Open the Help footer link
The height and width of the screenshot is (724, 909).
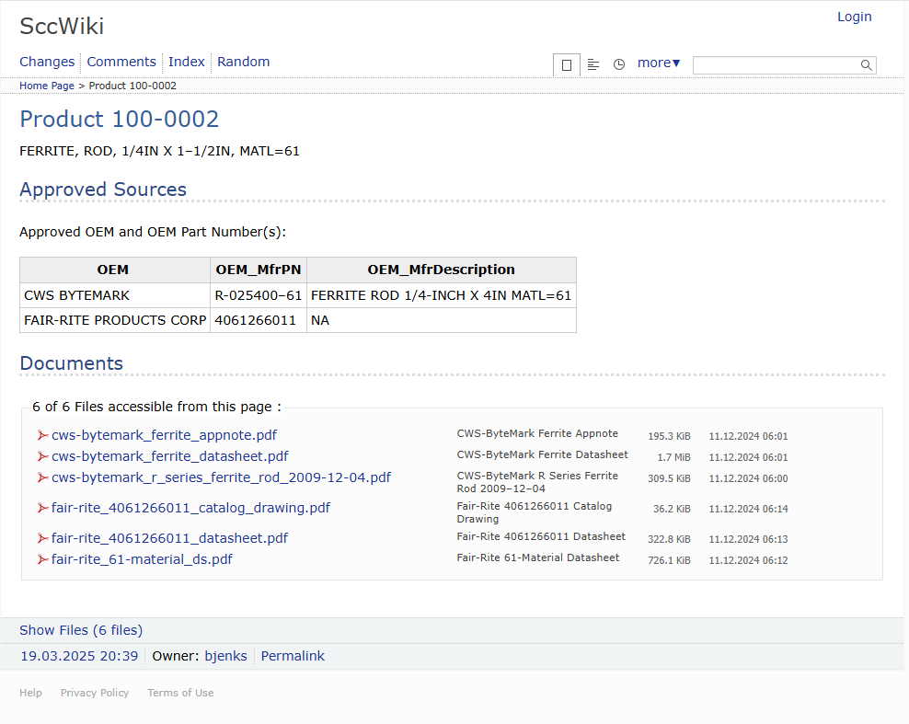point(30,694)
